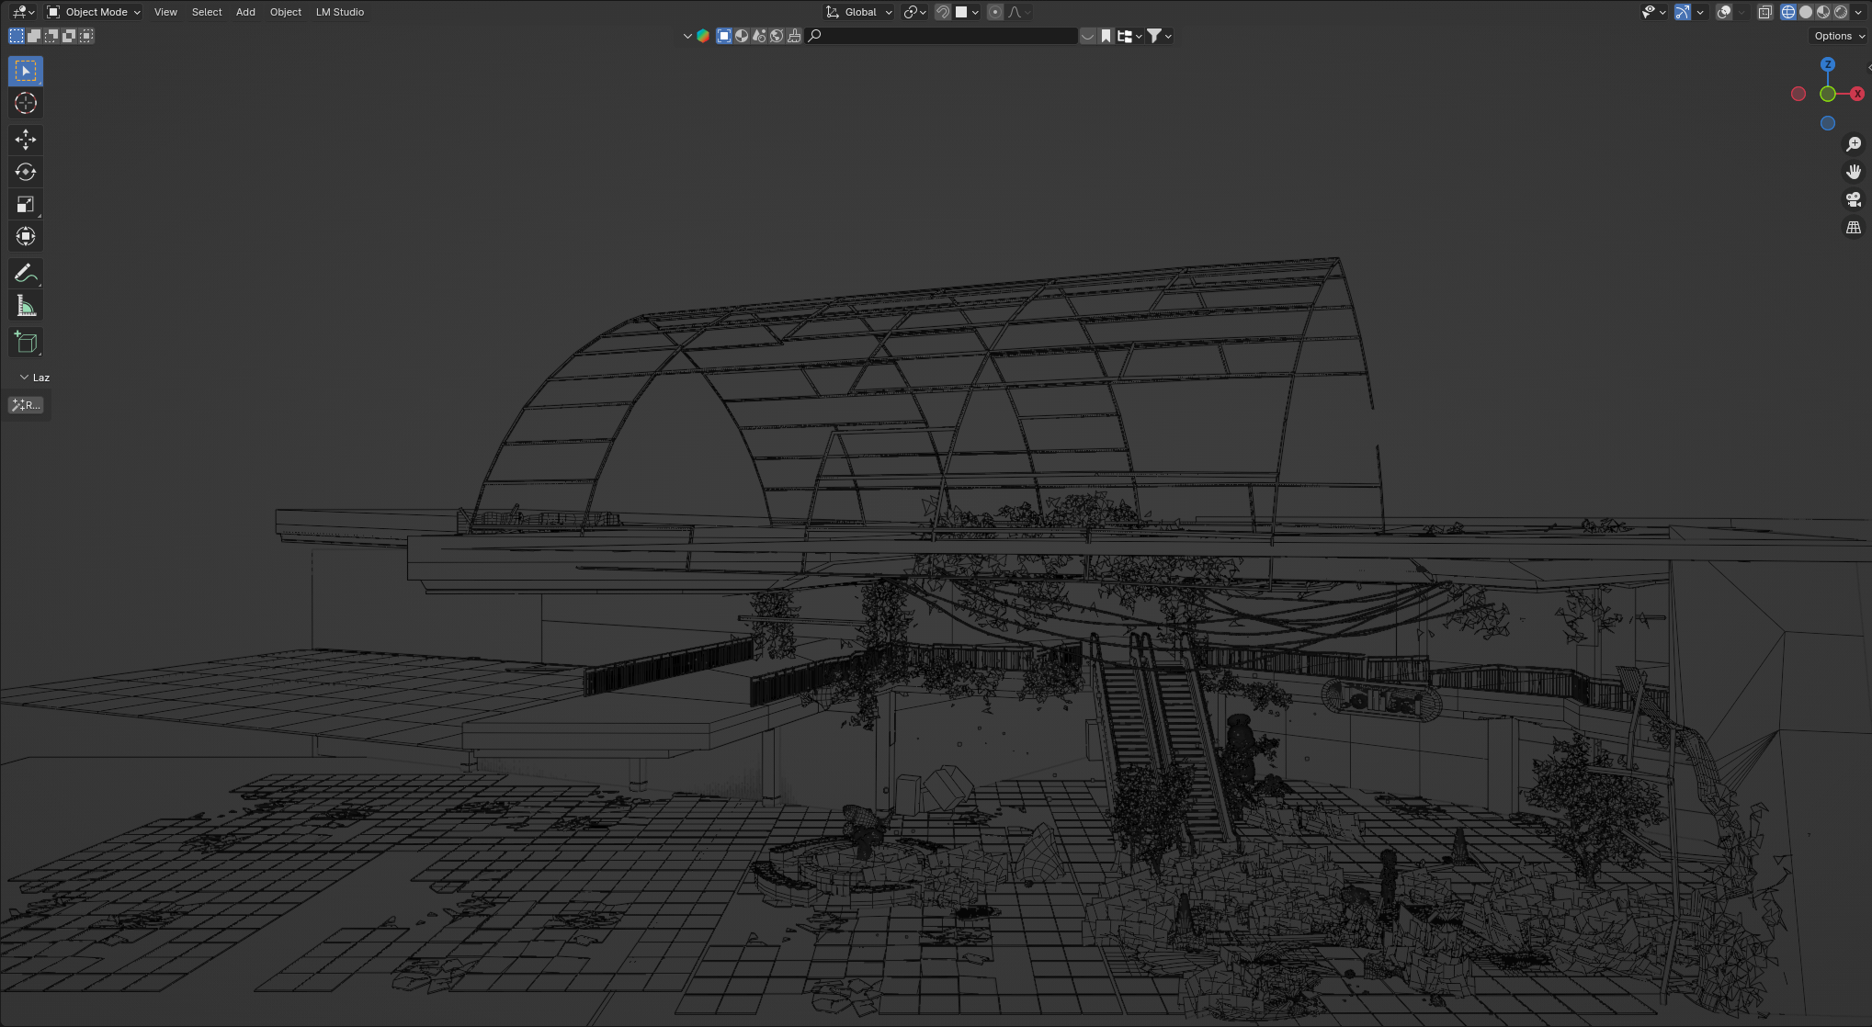Click the zoom view magnifier icon
This screenshot has width=1872, height=1027.
[1854, 144]
